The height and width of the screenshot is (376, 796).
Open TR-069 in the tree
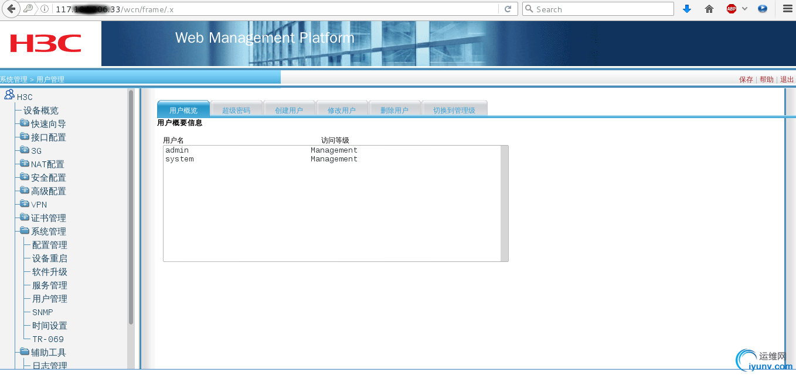coord(48,339)
